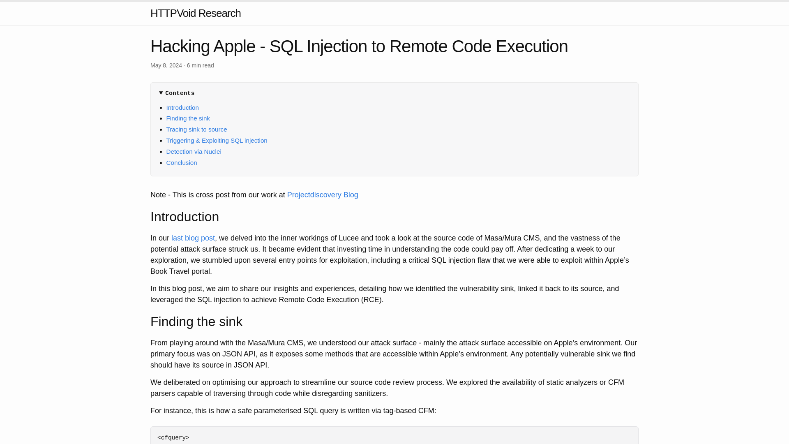The image size is (789, 444).
Task: Open Detection via Nuclei contents link
Action: point(194,152)
